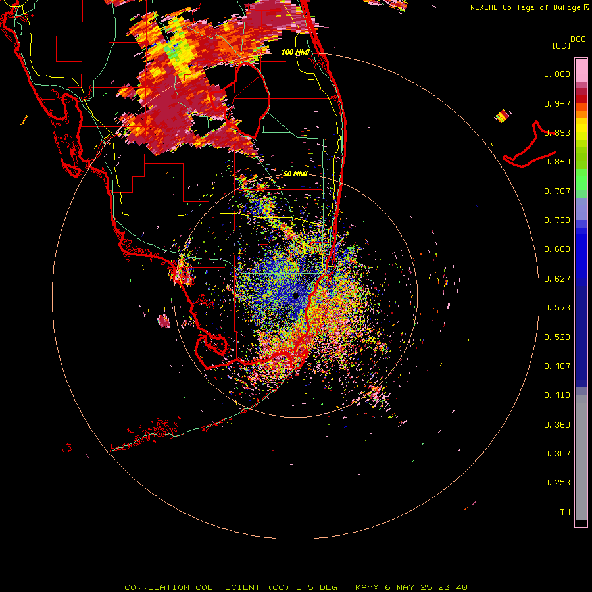
Task: Click the 0.893 scale value
Action: pyautogui.click(x=557, y=132)
